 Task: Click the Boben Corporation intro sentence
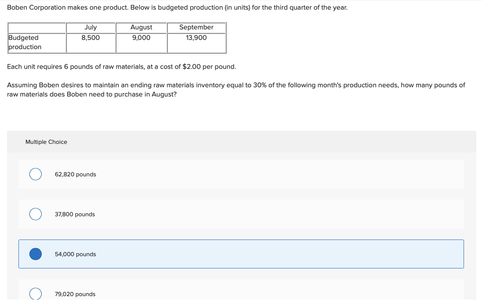coord(177,7)
